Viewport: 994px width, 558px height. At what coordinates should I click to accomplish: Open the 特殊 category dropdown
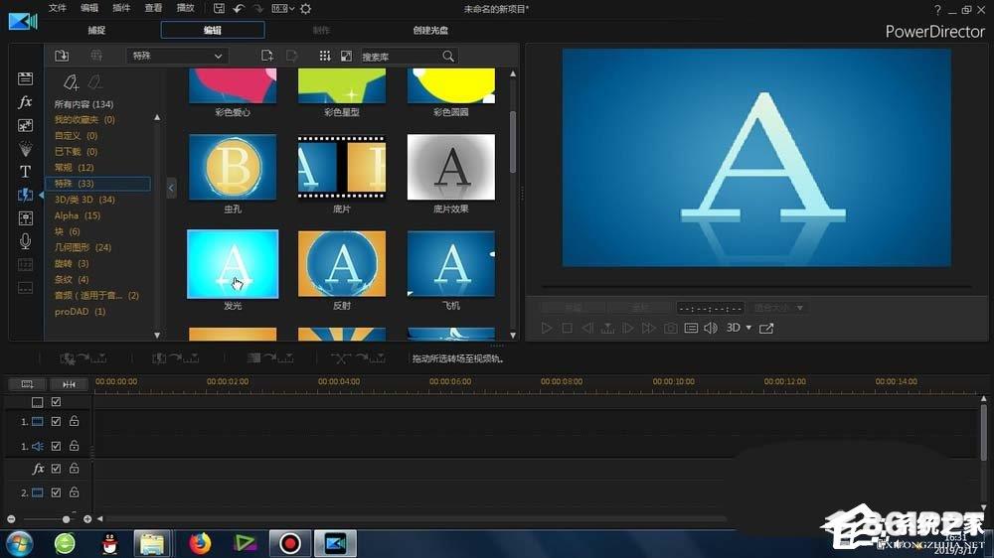(177, 56)
